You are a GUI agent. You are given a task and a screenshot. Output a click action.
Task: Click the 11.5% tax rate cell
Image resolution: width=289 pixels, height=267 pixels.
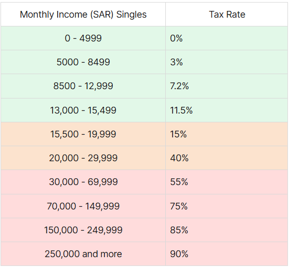coord(227,110)
